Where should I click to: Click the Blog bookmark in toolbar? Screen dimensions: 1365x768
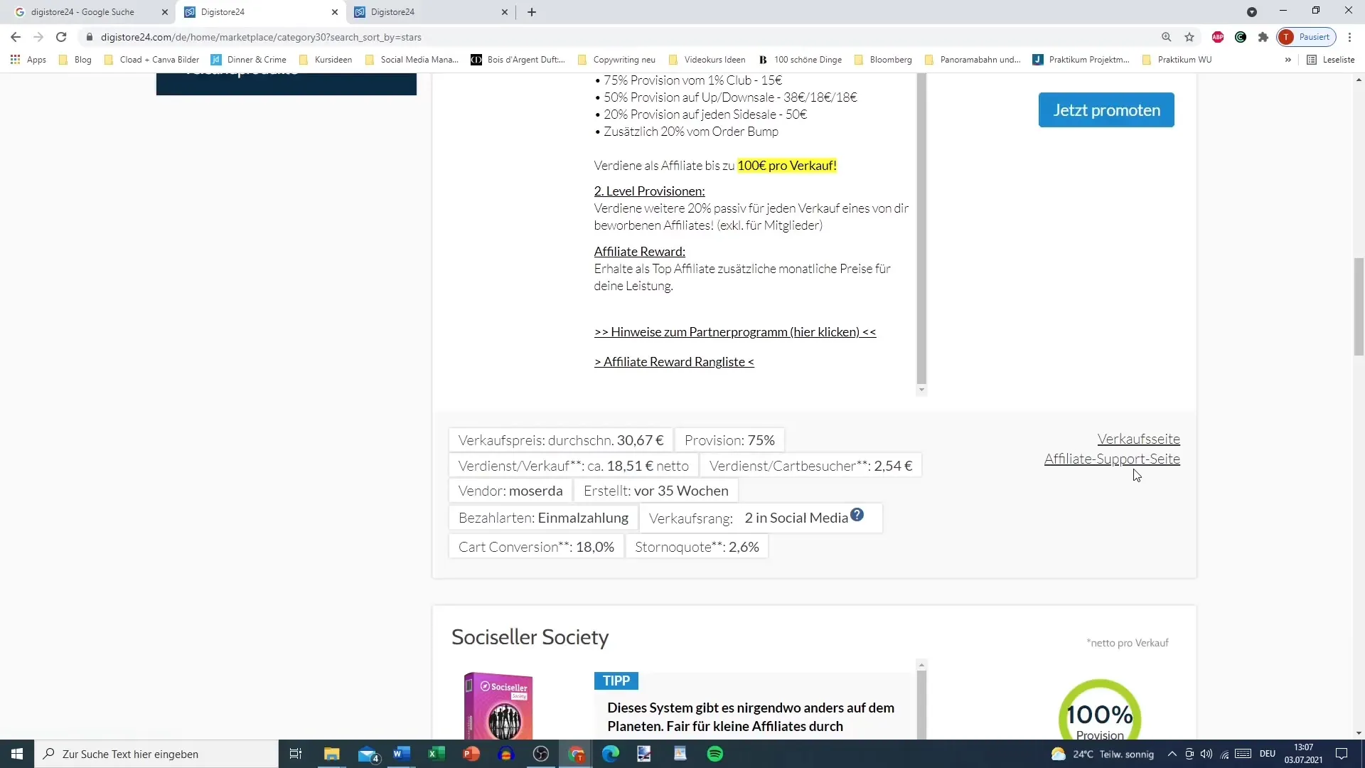tap(82, 59)
